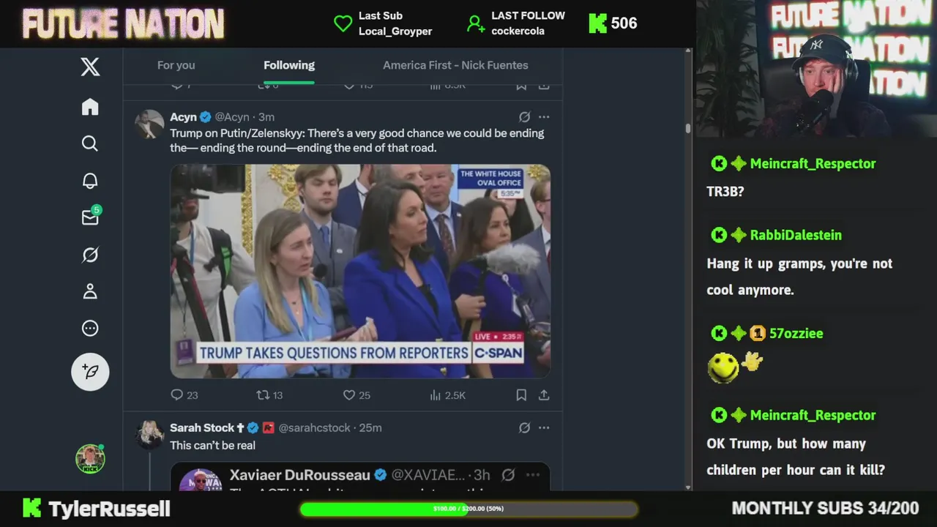Switch to For you tab
Viewport: 937px width, 527px height.
pos(176,65)
